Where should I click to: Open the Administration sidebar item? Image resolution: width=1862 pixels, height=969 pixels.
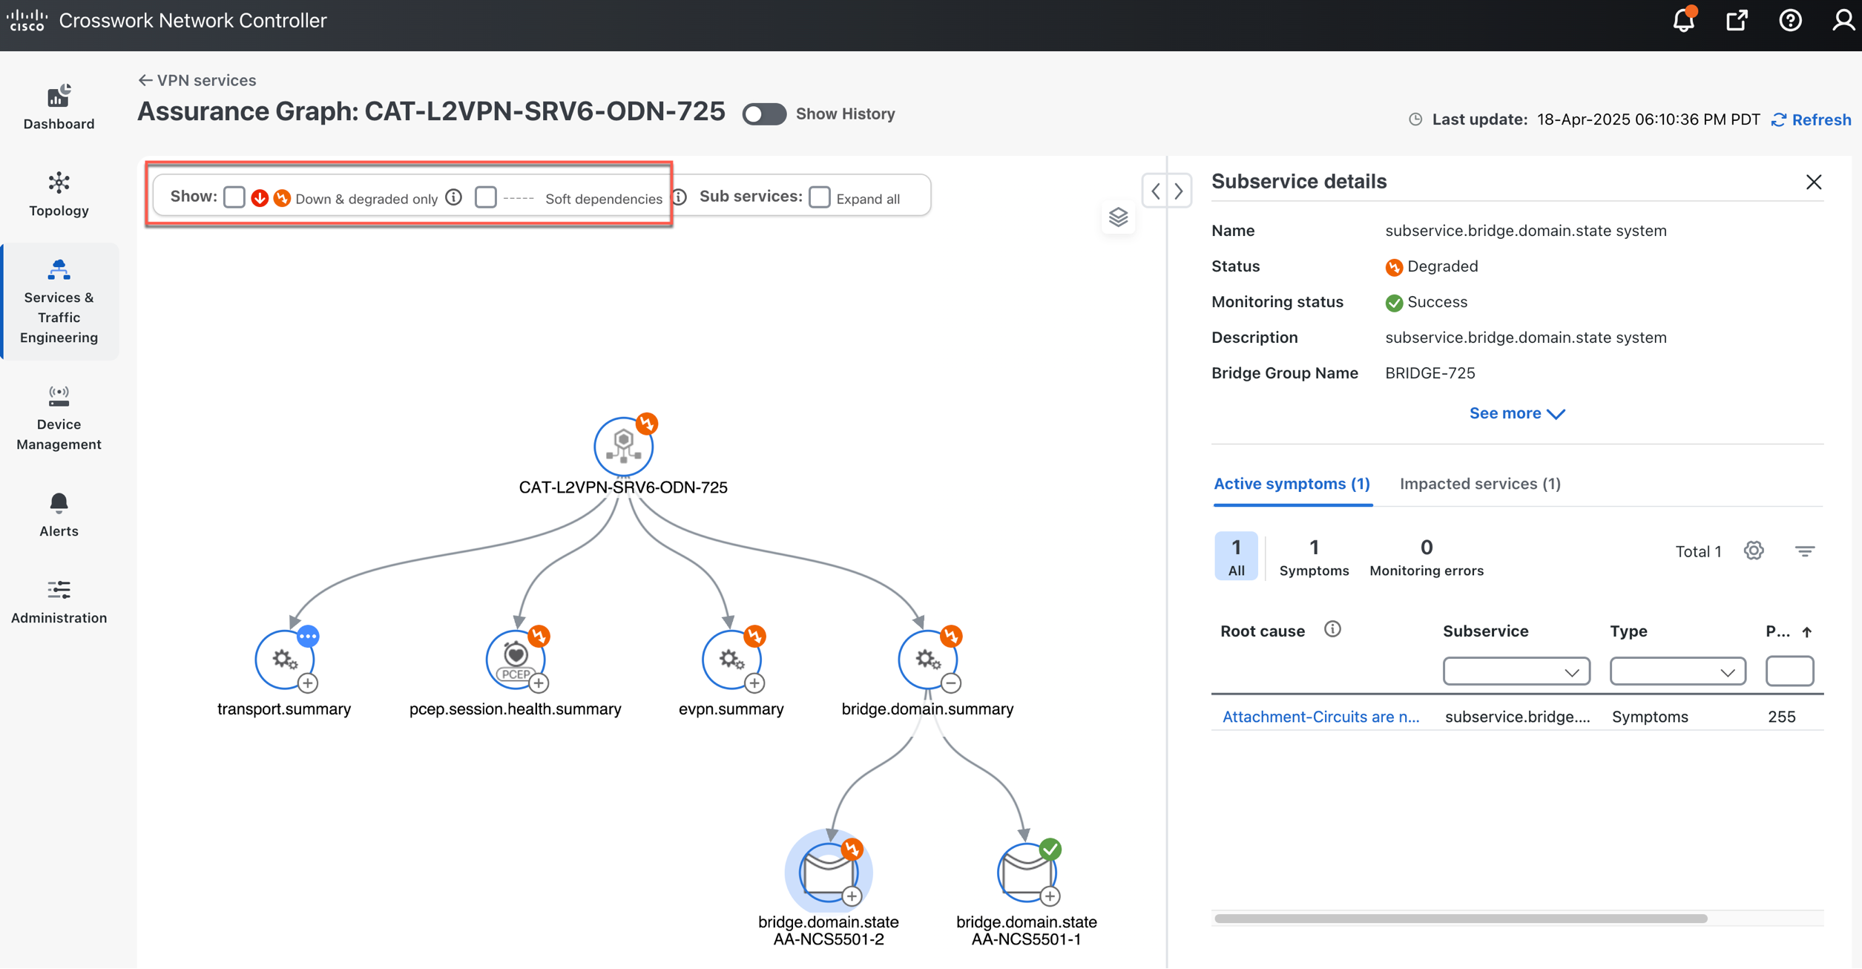point(59,602)
